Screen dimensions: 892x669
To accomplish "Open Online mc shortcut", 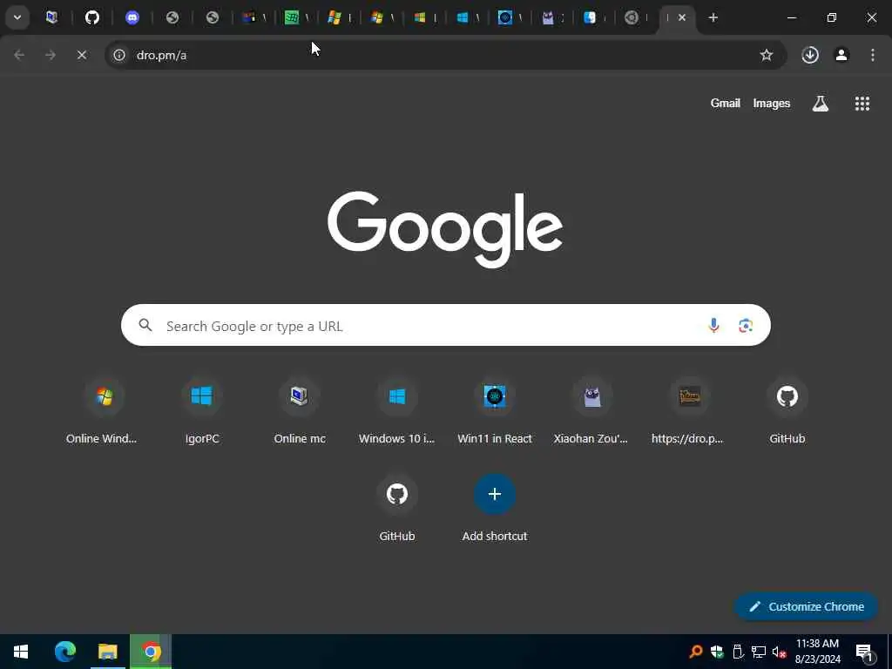I will tap(300, 411).
